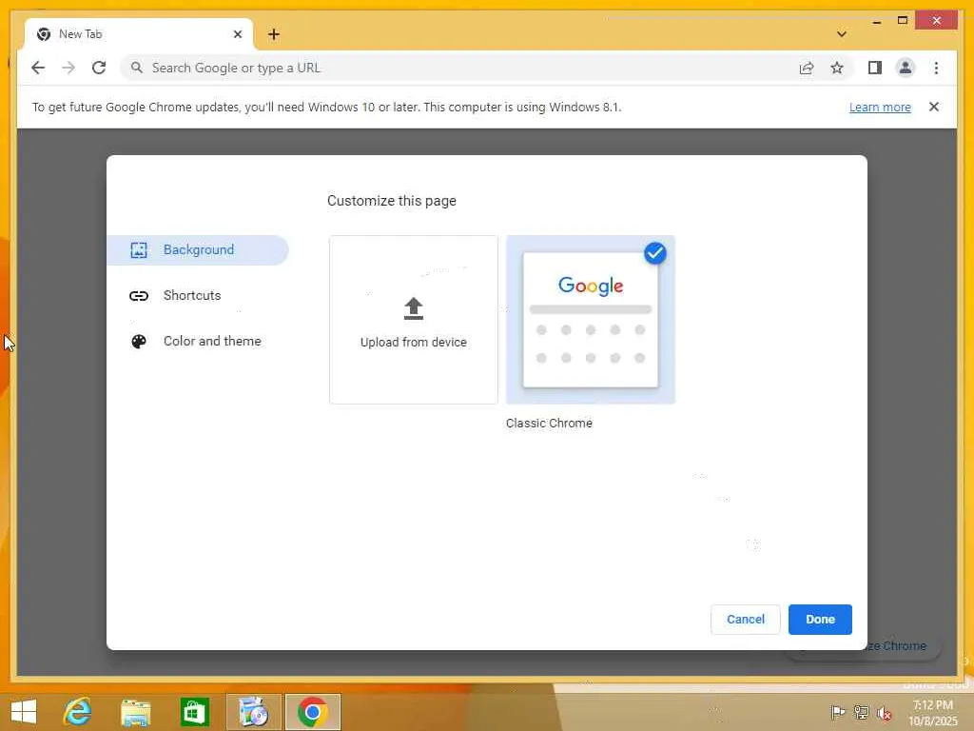Minimize the Chrome window
Viewport: 974px width, 731px height.
[x=876, y=21]
